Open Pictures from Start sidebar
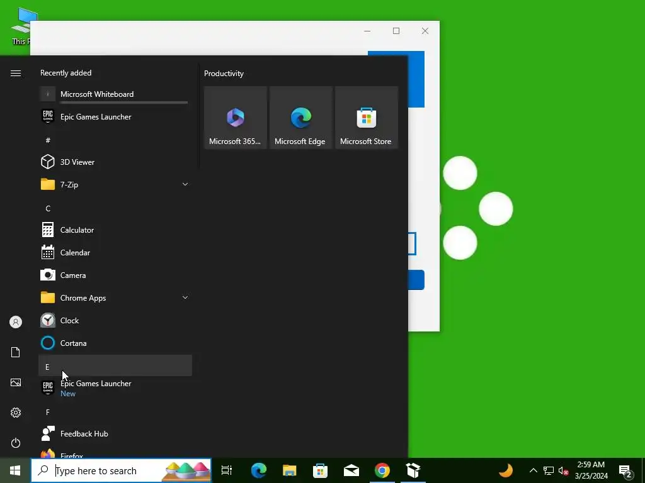This screenshot has height=483, width=645. [16, 382]
